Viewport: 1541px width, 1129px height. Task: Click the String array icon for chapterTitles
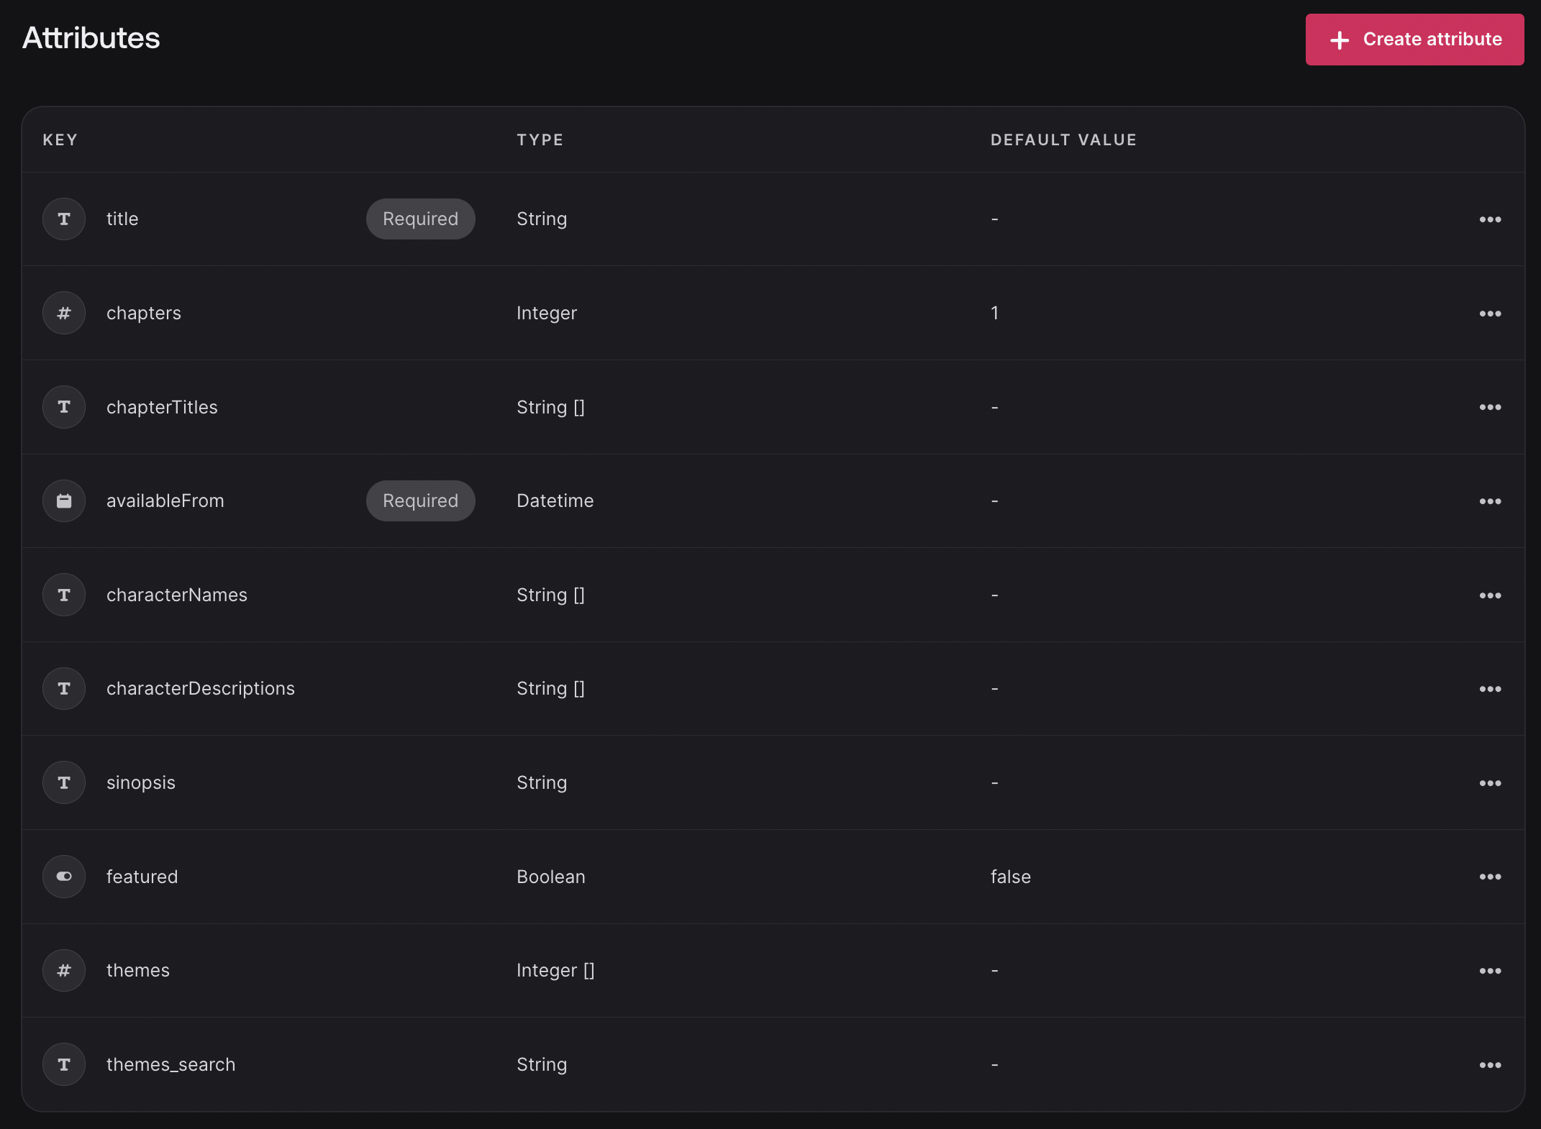63,406
